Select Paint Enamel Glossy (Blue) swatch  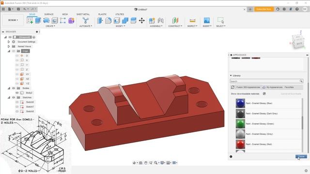click(240, 103)
